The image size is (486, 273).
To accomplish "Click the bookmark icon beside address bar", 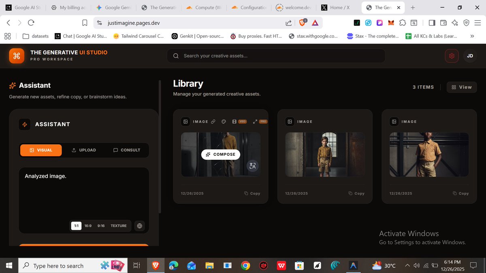I will pyautogui.click(x=85, y=23).
